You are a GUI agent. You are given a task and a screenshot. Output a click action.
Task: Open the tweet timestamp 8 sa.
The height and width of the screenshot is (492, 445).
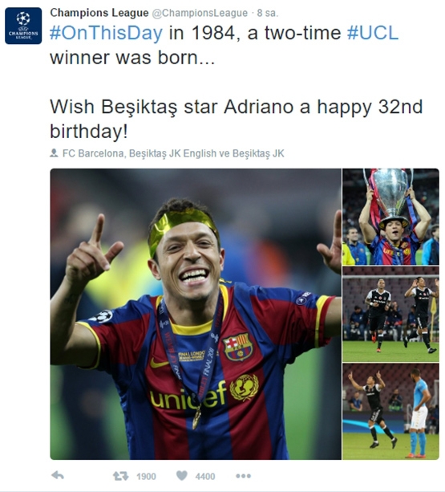[x=267, y=13]
